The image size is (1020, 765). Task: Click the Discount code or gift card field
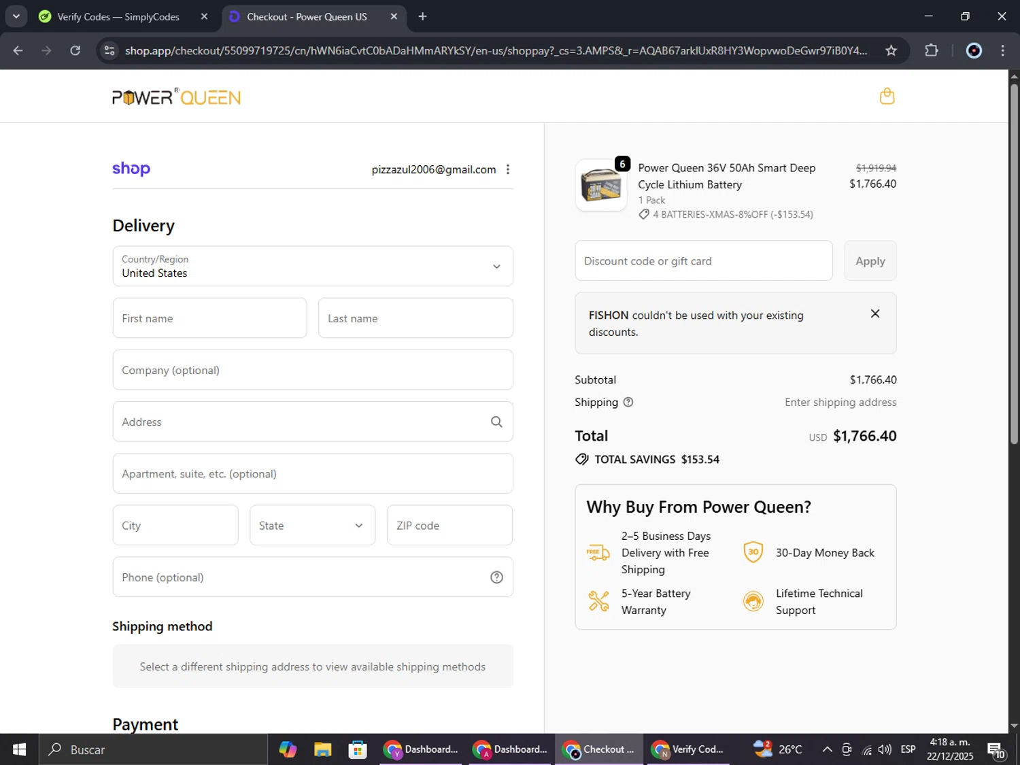[x=704, y=260]
